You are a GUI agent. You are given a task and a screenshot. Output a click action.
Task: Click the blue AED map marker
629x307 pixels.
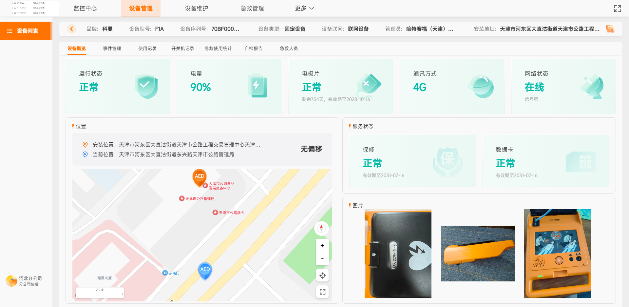point(205,271)
